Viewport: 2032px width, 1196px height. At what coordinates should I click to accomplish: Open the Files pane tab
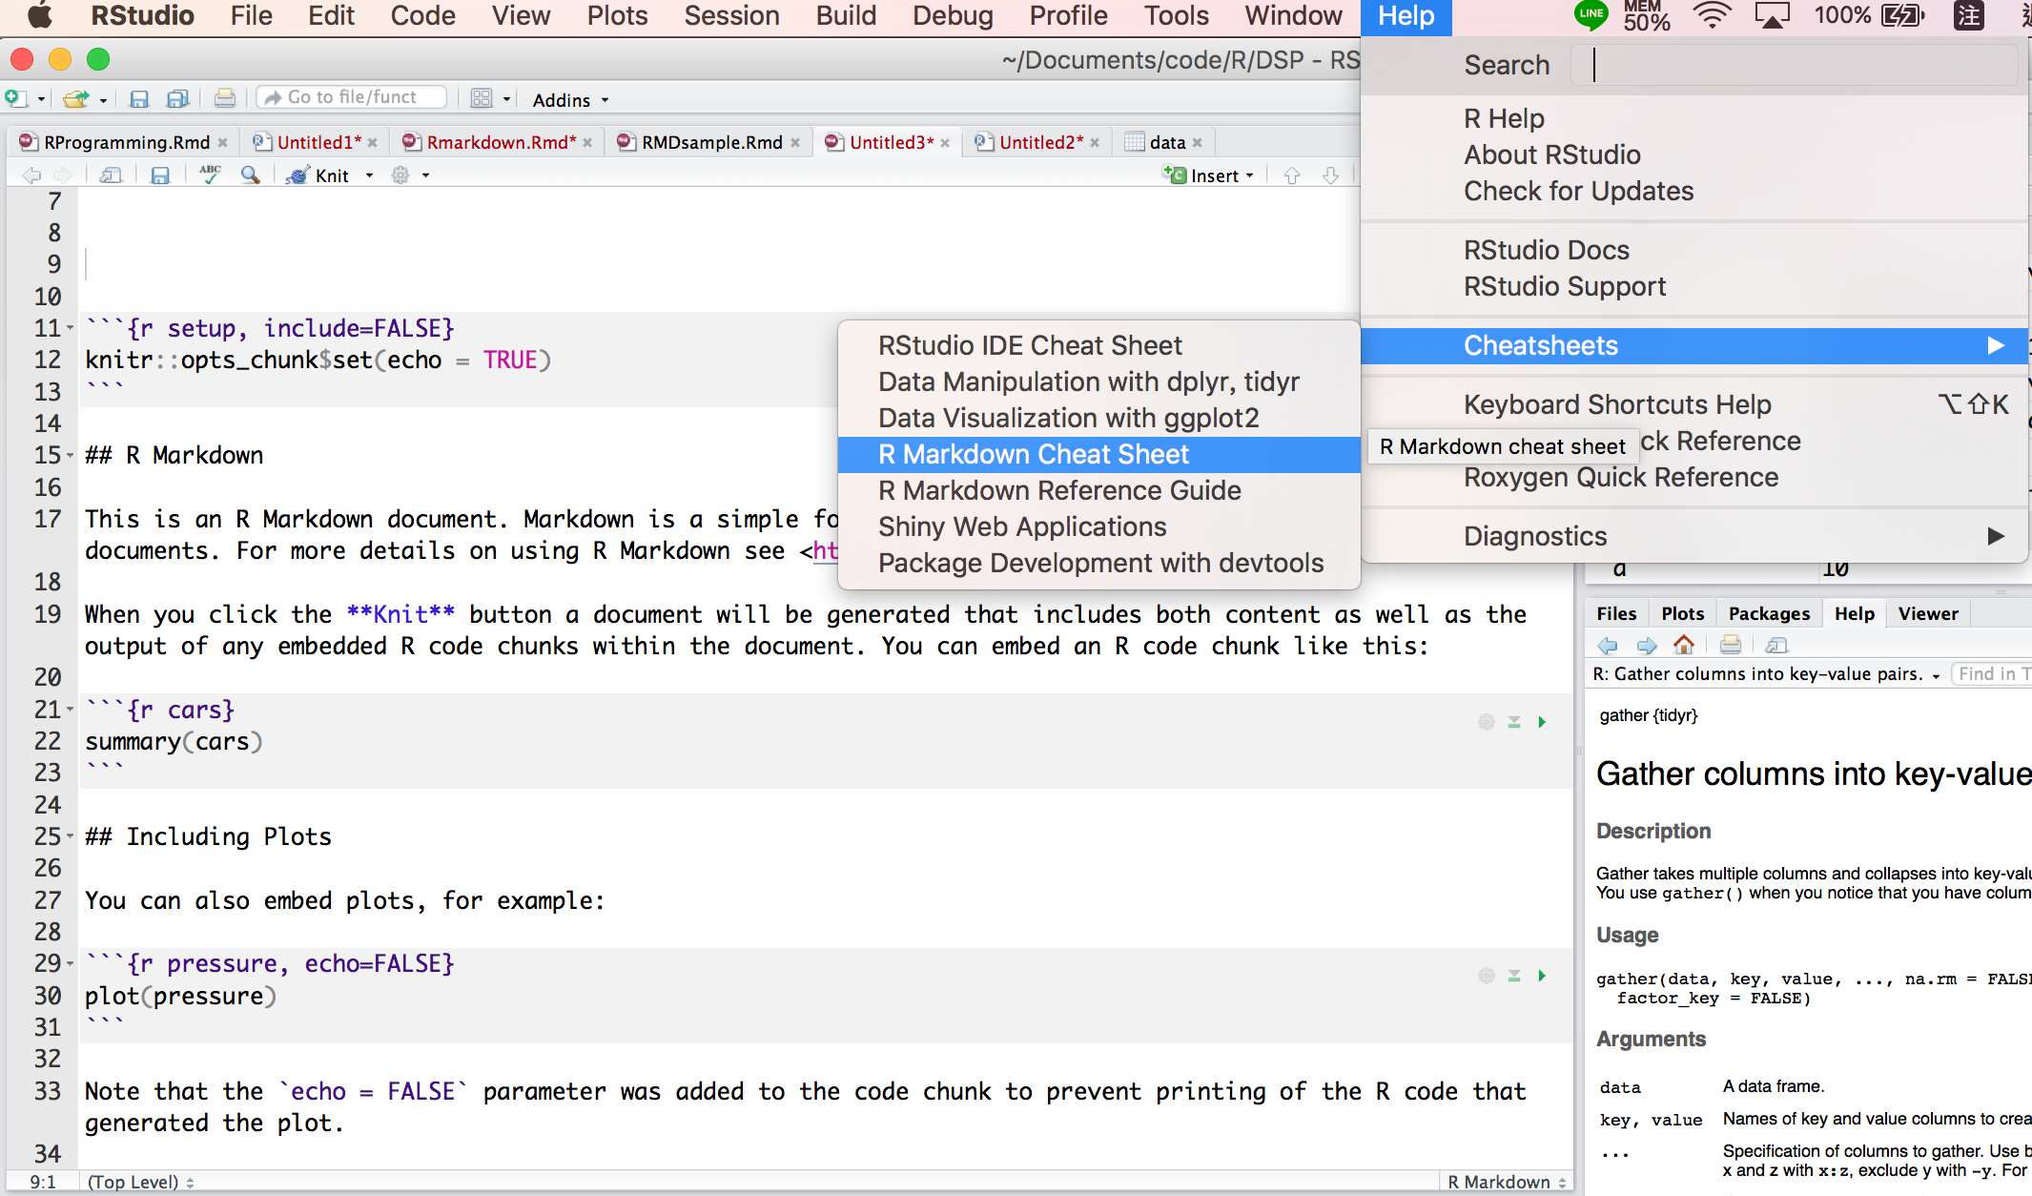point(1616,613)
